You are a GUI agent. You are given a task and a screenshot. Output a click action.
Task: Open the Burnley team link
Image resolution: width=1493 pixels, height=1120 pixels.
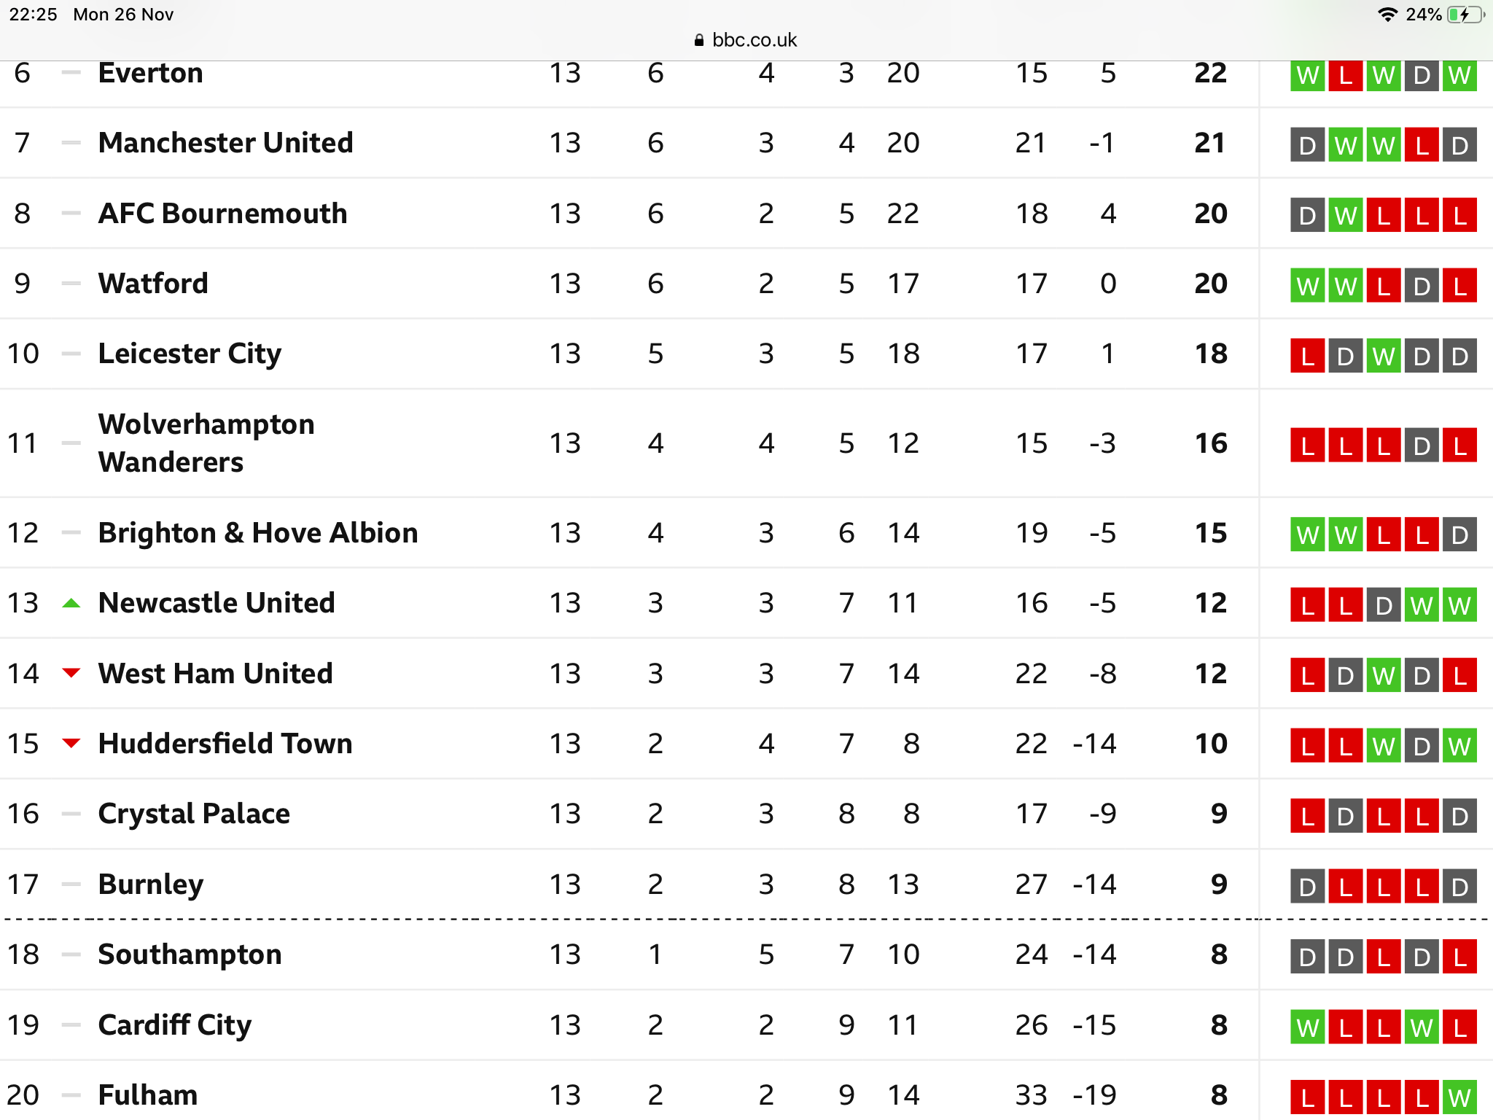tap(151, 885)
